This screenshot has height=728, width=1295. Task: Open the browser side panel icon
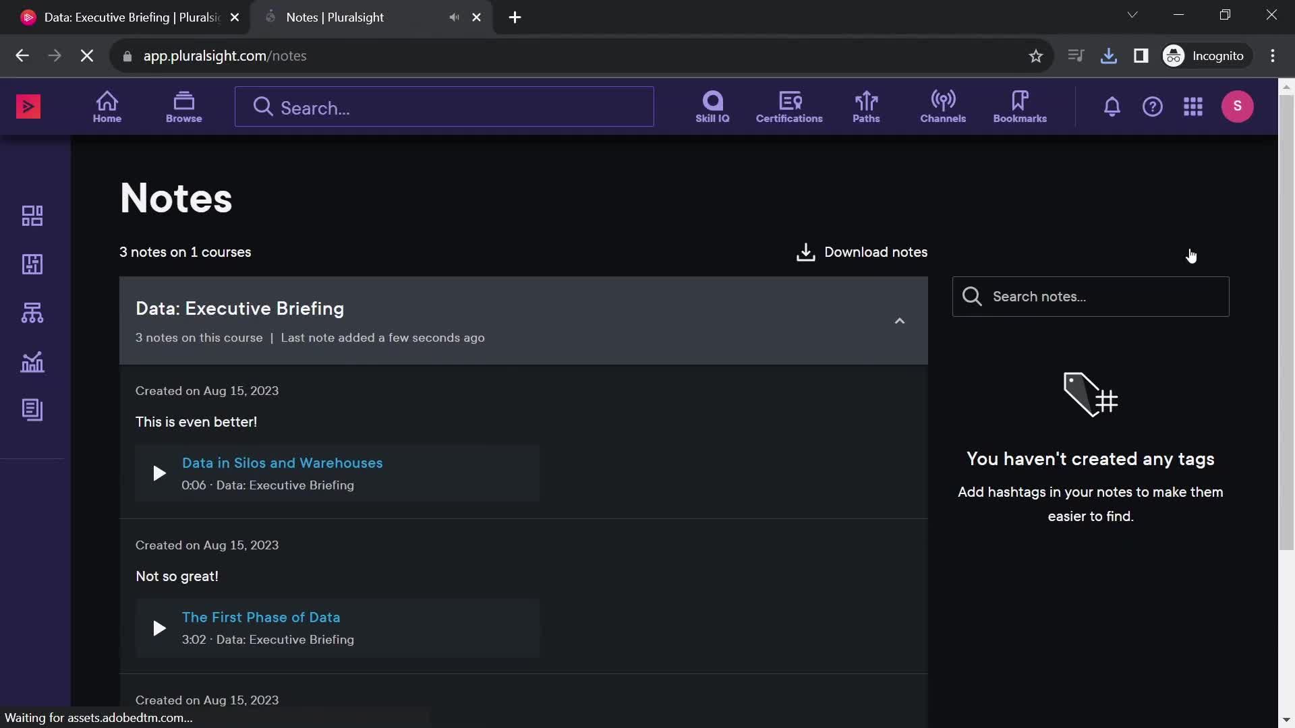(x=1141, y=56)
